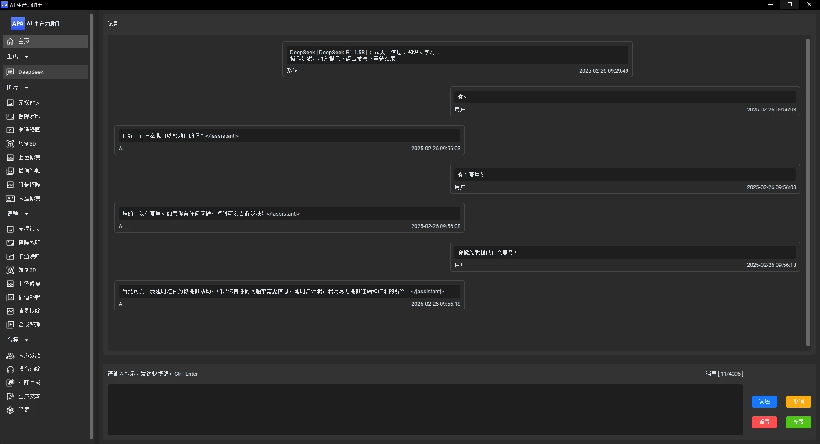Click the DeepSeek chat icon in sidebar

pos(10,72)
